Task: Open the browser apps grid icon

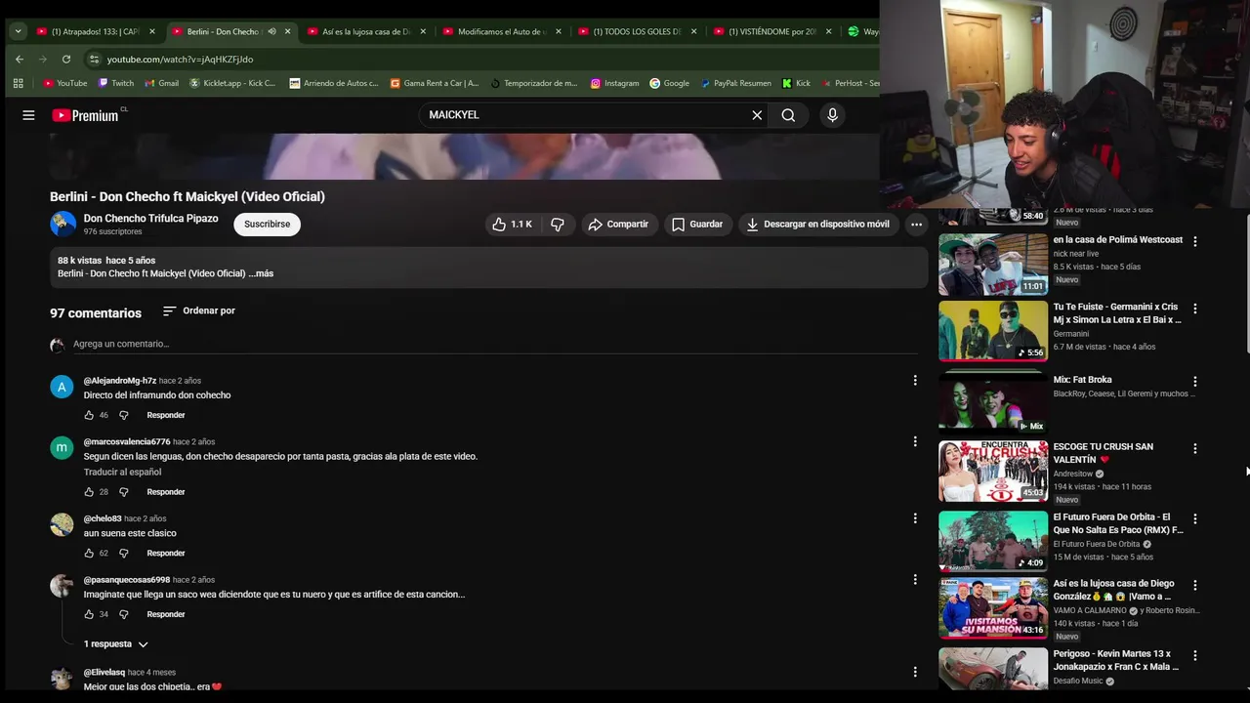Action: (x=18, y=83)
